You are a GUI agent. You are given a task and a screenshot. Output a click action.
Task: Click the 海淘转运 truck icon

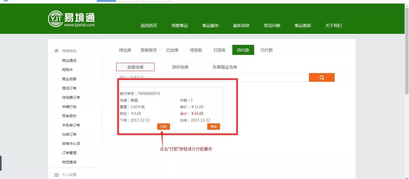click(56, 51)
